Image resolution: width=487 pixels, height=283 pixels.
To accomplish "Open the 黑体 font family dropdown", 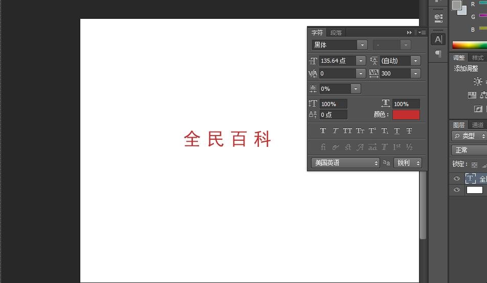I will (x=362, y=45).
